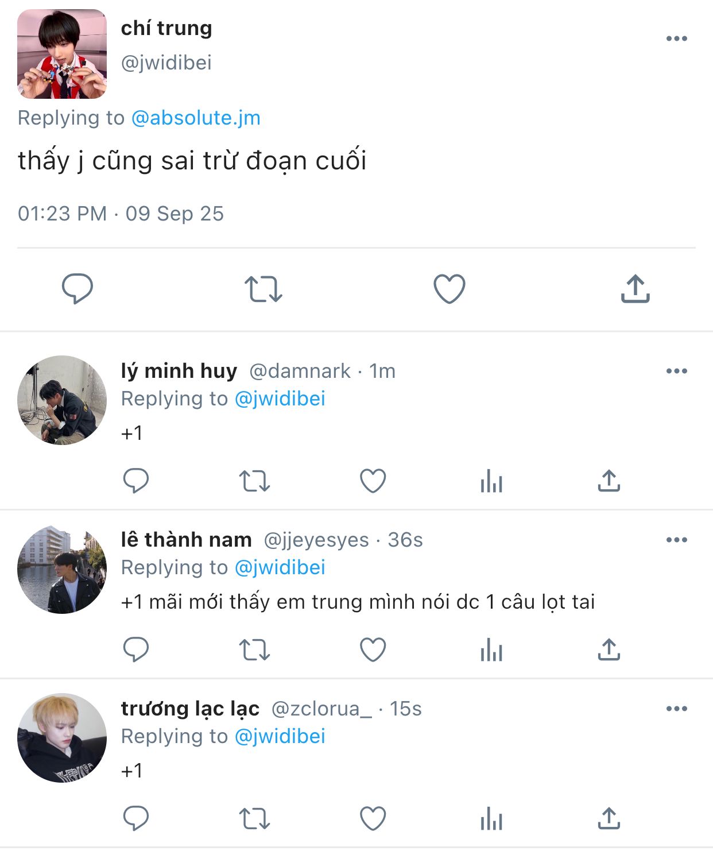
Task: Retweet chí trung's main tweet
Action: tap(263, 288)
